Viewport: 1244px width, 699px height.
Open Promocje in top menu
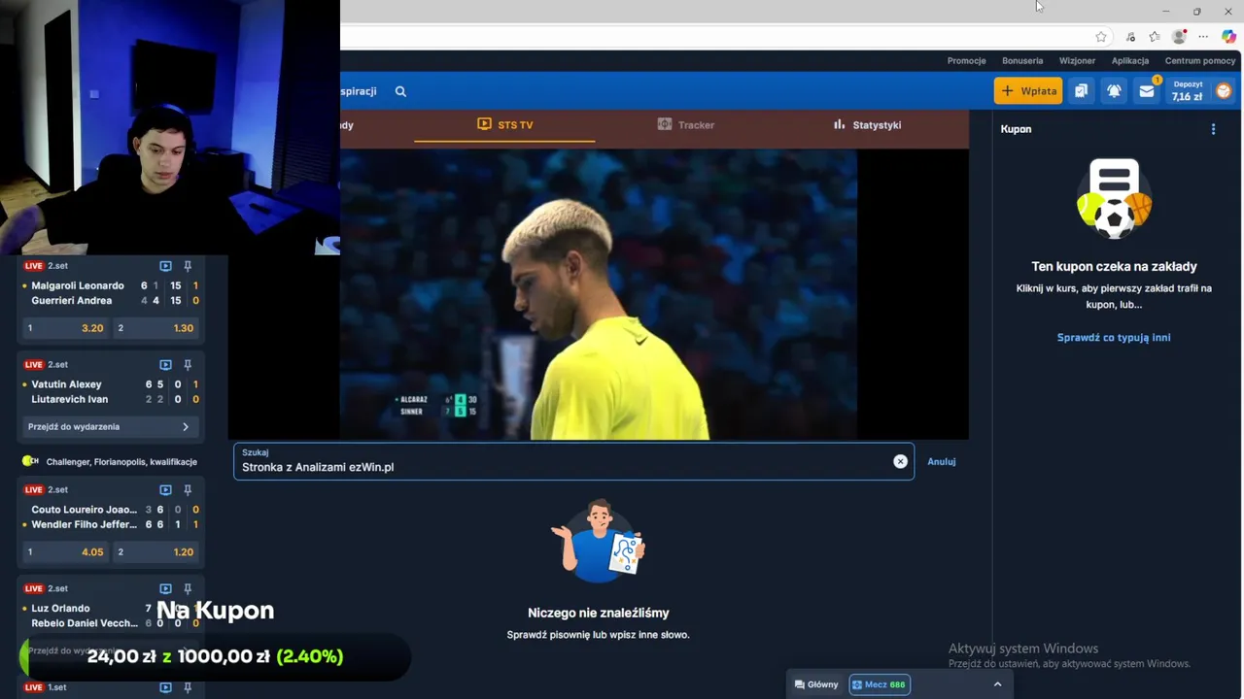tap(966, 60)
